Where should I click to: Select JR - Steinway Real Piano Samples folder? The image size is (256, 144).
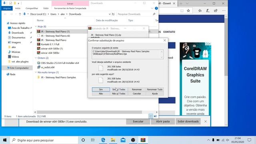58,77
